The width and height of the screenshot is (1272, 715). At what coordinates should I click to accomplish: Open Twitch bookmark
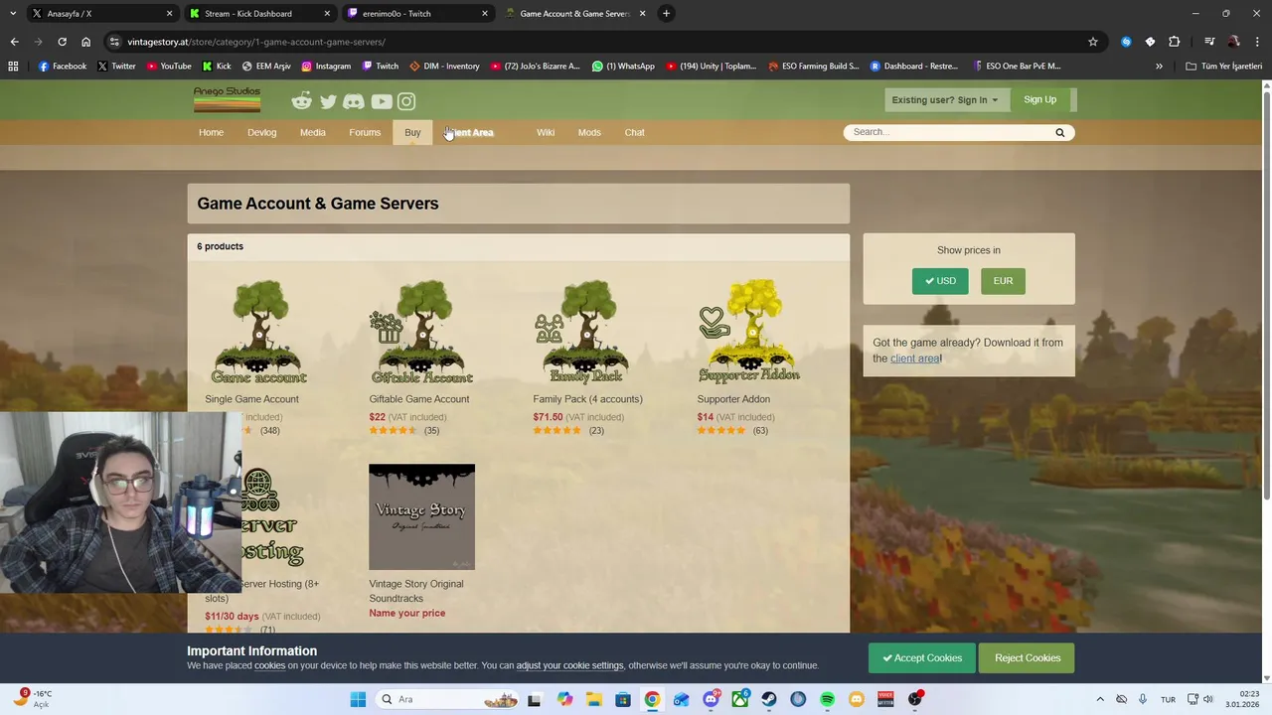[x=381, y=67]
